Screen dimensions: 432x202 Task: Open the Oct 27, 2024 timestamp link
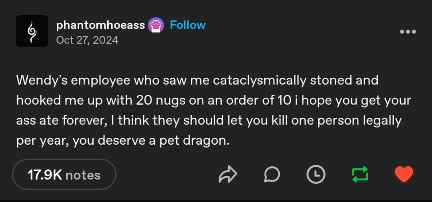[x=87, y=40]
